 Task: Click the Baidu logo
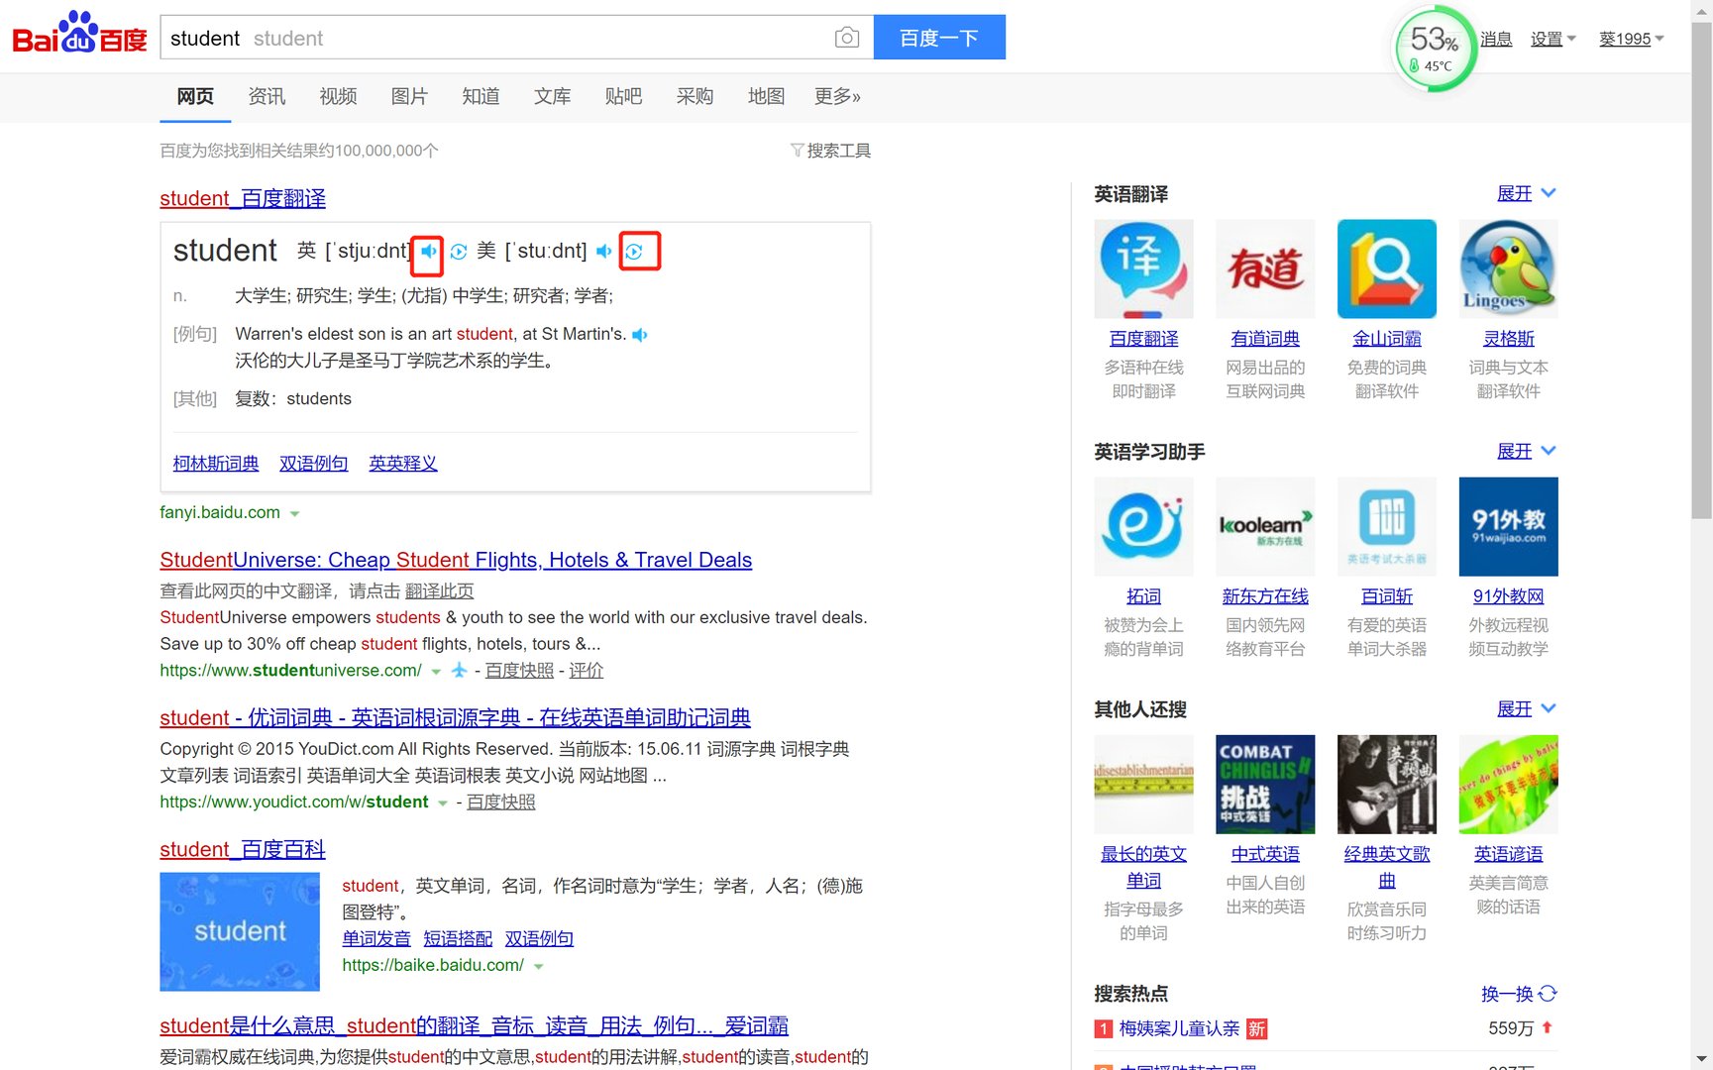(79, 34)
